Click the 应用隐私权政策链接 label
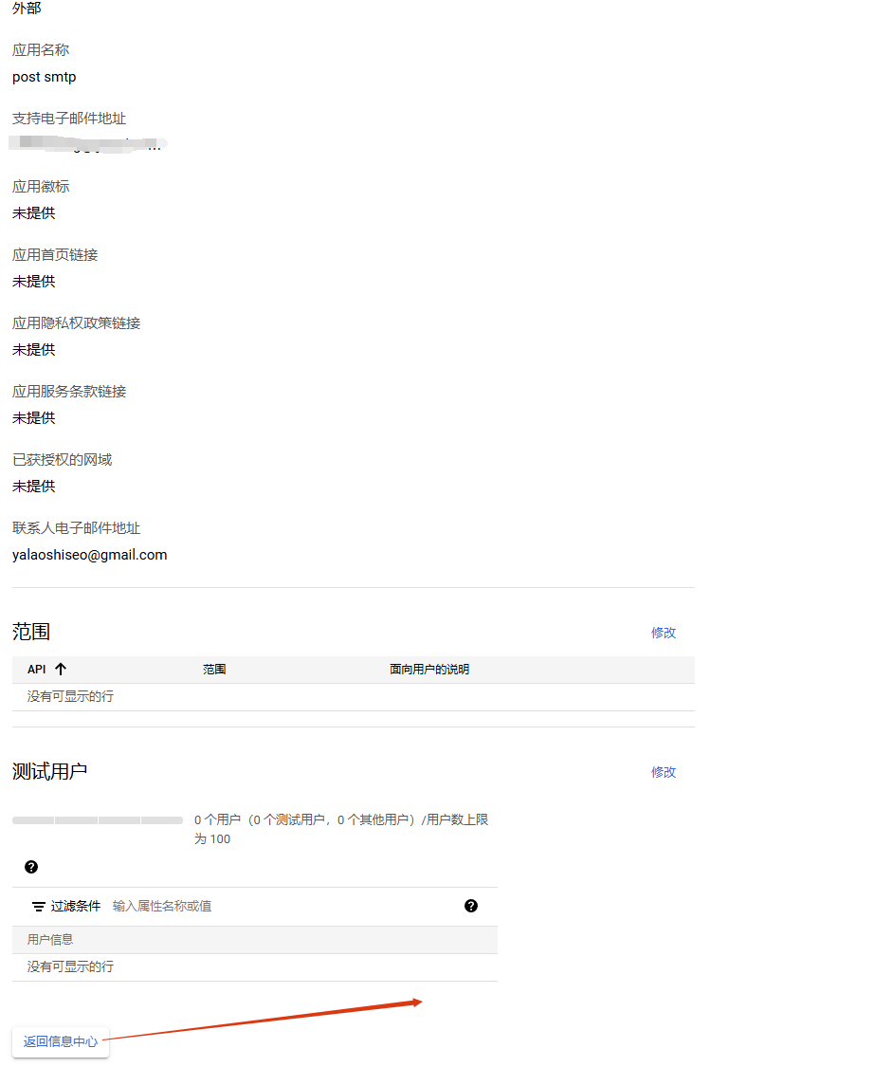Image resolution: width=874 pixels, height=1067 pixels. (76, 323)
